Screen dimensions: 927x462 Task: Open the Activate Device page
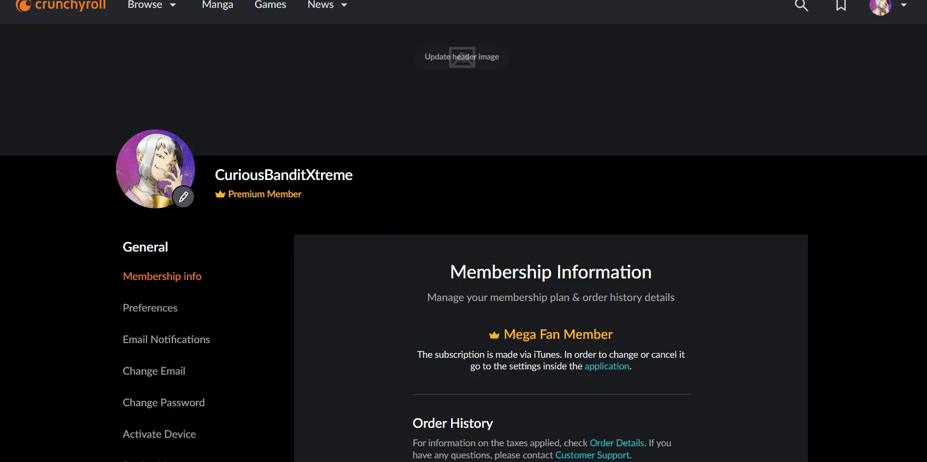(159, 434)
